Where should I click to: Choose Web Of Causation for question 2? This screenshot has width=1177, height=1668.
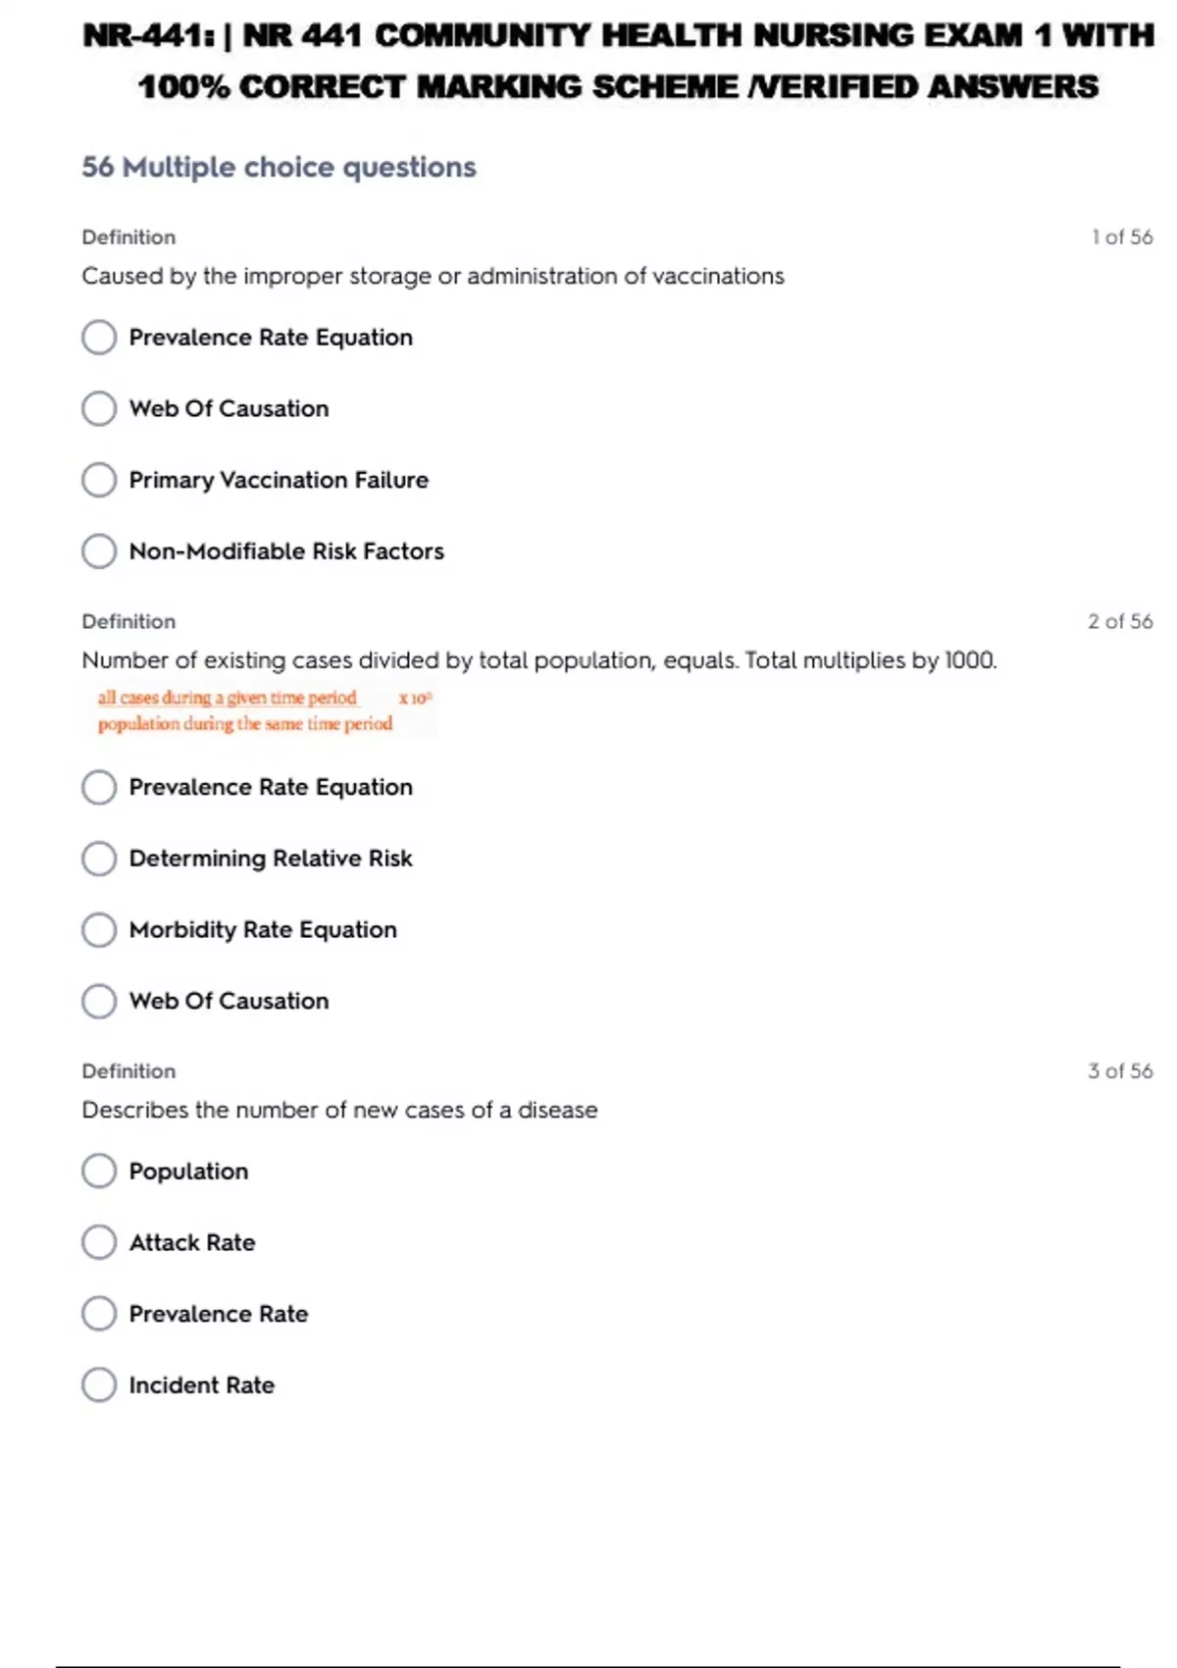pos(99,1001)
